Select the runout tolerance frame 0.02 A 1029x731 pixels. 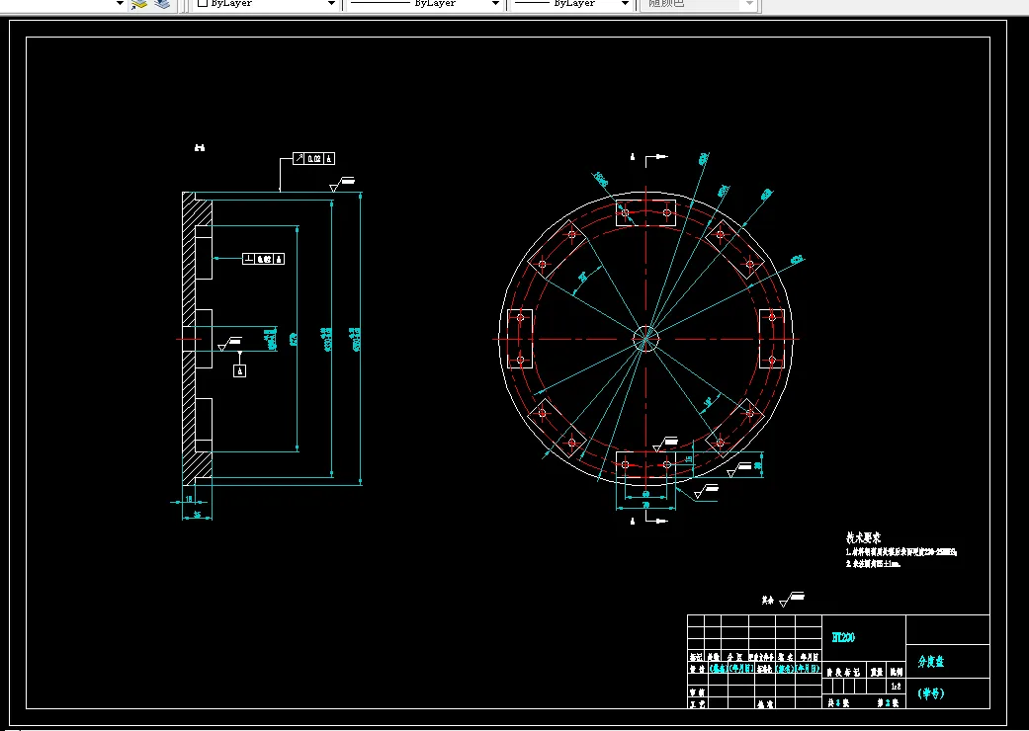click(x=313, y=158)
